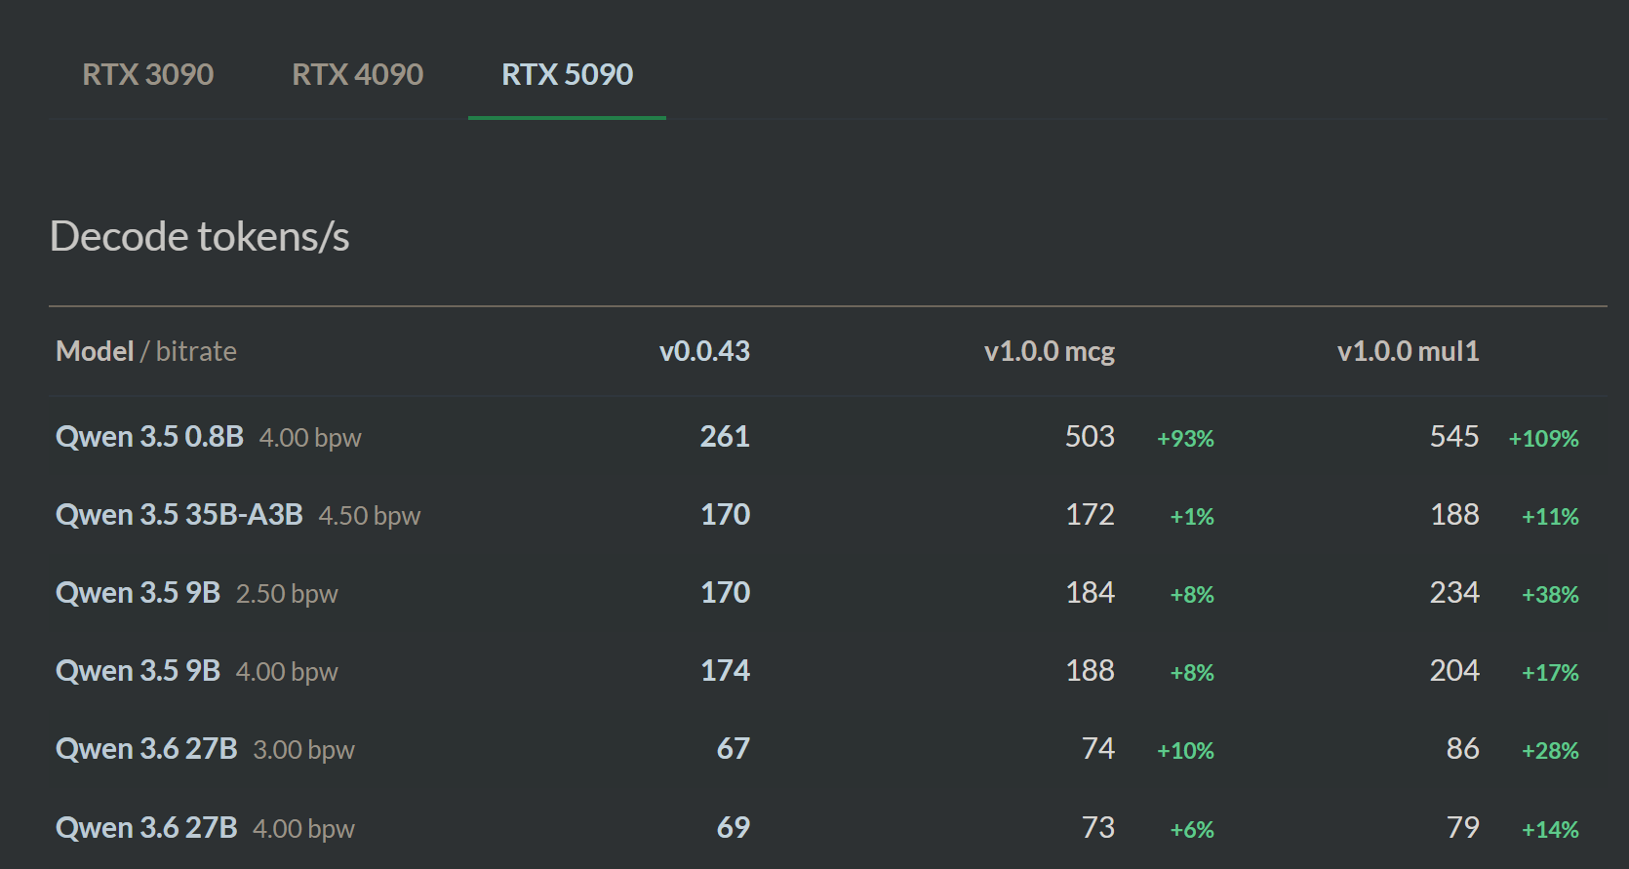1629x869 pixels.
Task: Click the value "86" in the mul1 column
Action: pyautogui.click(x=1463, y=749)
